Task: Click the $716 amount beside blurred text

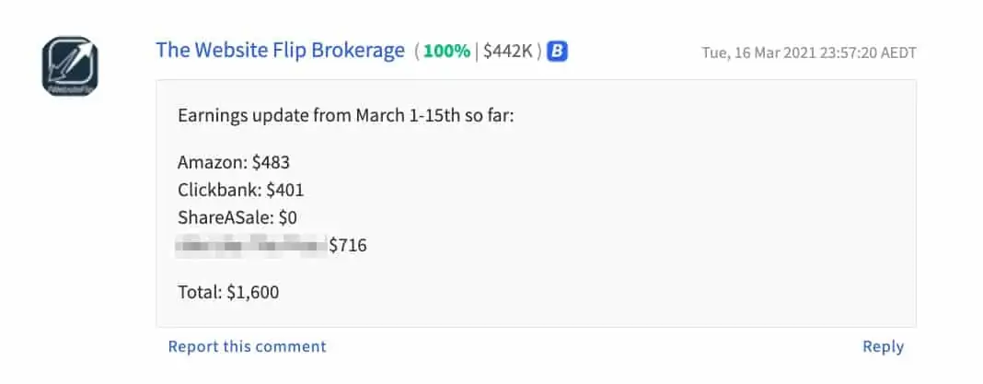Action: point(348,245)
